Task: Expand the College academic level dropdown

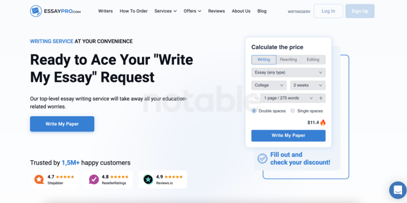Action: coord(269,85)
